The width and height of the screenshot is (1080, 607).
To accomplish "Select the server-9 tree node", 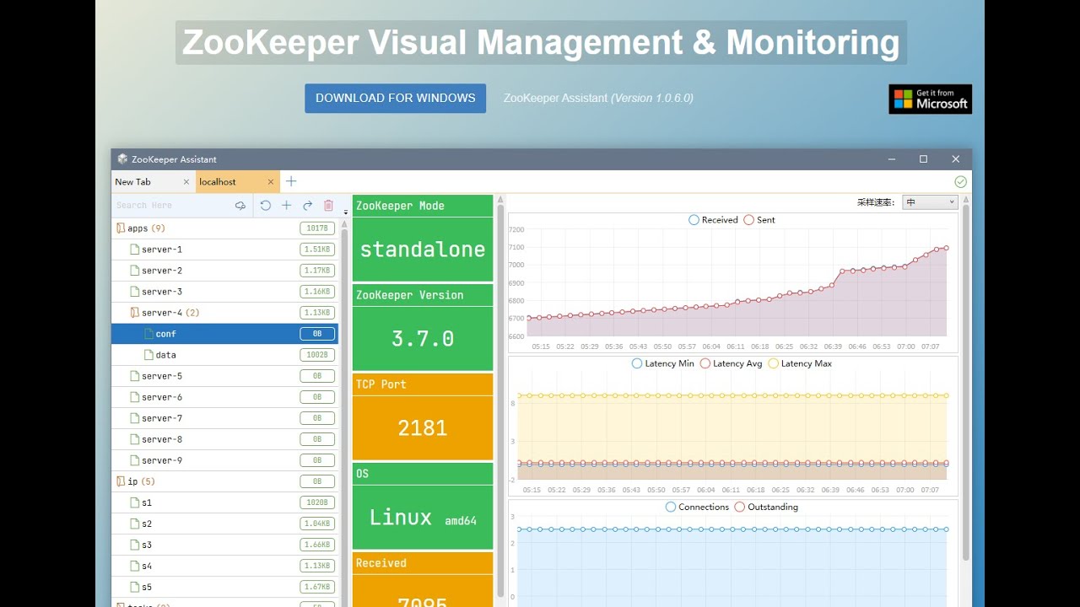I will pyautogui.click(x=224, y=460).
